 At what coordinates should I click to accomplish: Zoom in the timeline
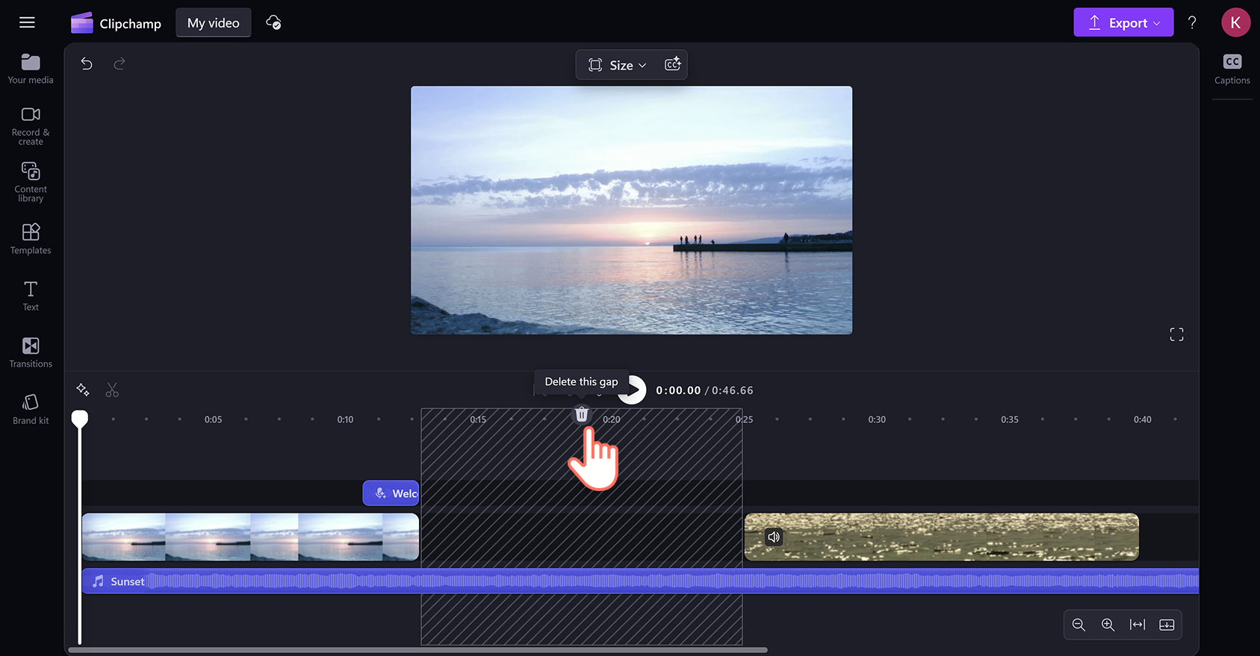point(1108,625)
